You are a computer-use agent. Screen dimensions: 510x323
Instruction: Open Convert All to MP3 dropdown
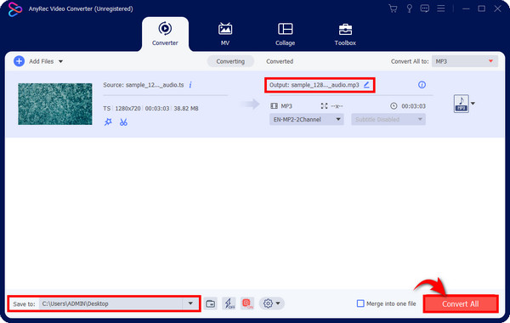point(465,61)
